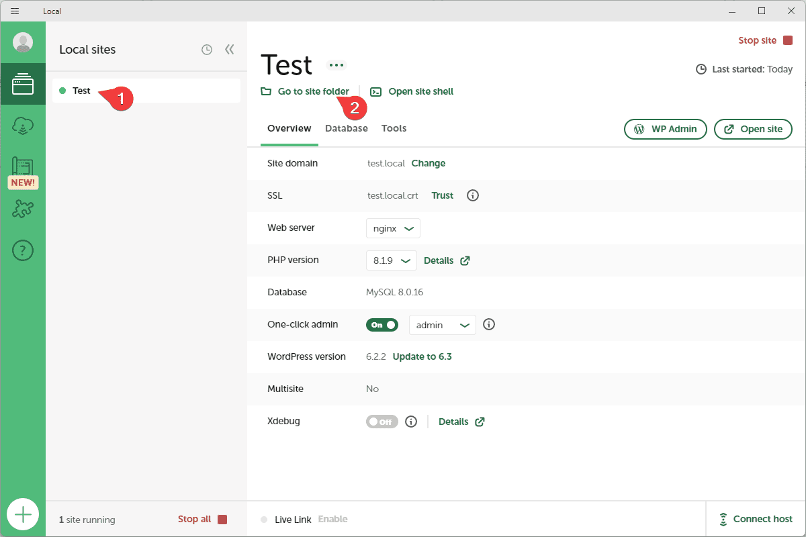This screenshot has height=537, width=806.
Task: Open the Blueprints icon marked NEW!
Action: point(23,173)
